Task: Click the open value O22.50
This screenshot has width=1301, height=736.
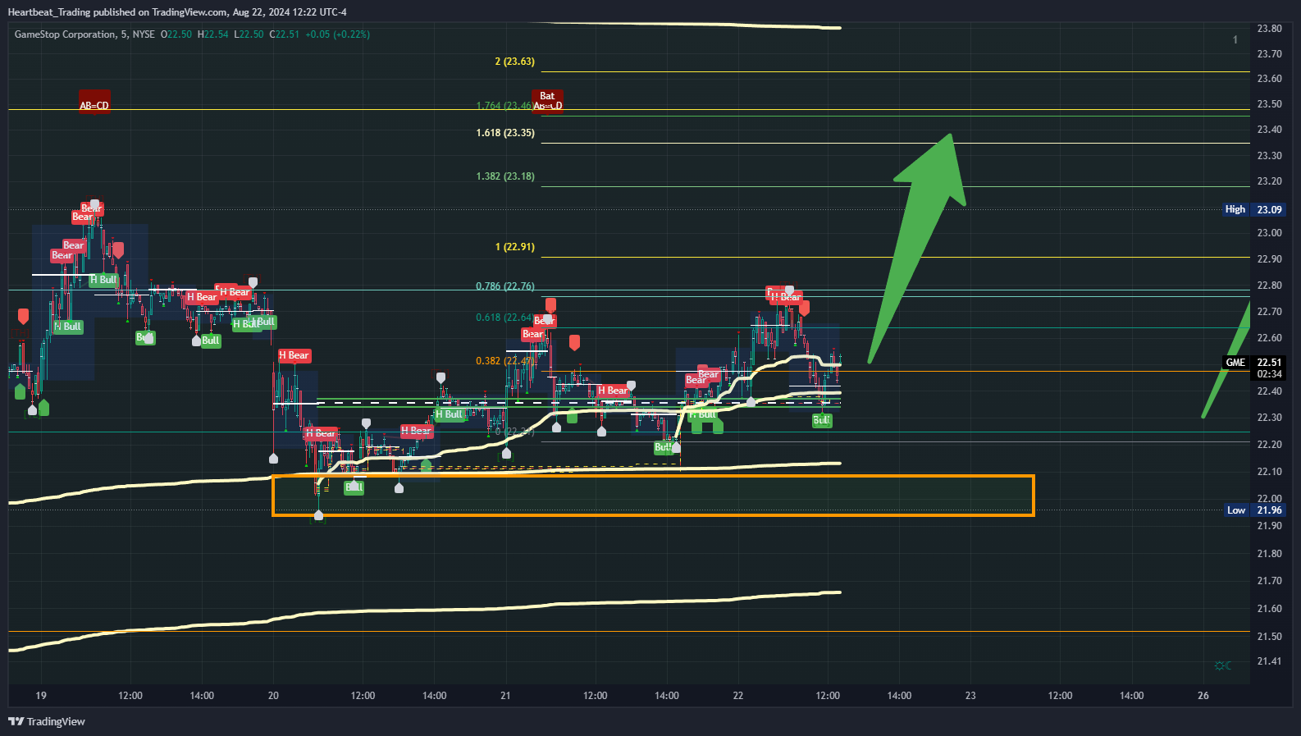Action: pyautogui.click(x=176, y=34)
